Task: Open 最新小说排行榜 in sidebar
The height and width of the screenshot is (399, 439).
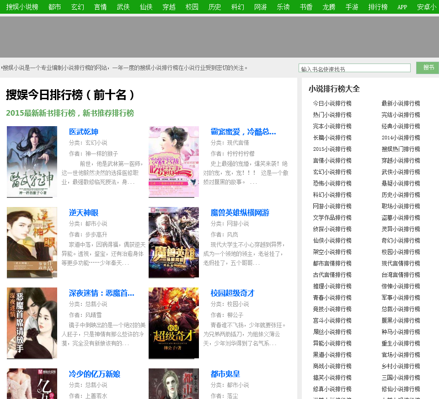Action: 401,104
